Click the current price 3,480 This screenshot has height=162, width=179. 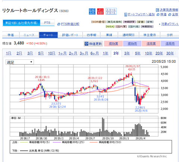19,43
